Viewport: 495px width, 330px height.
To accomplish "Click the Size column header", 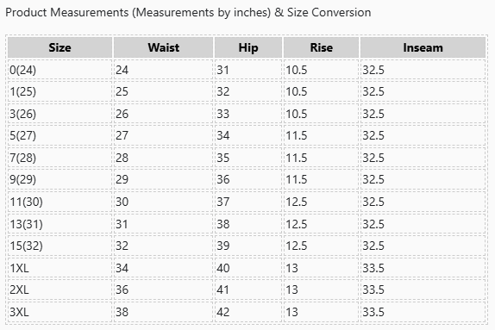I will 60,47.
